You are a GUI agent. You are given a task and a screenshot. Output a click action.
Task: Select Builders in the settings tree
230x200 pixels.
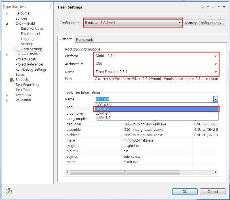coord(22,18)
